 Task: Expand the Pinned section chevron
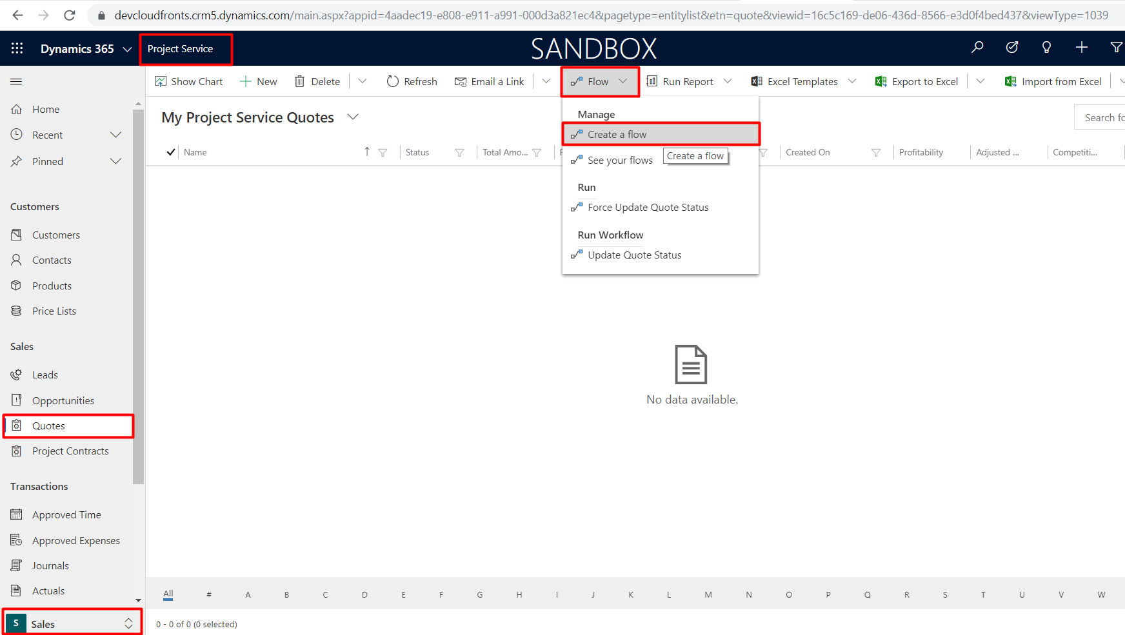click(115, 161)
